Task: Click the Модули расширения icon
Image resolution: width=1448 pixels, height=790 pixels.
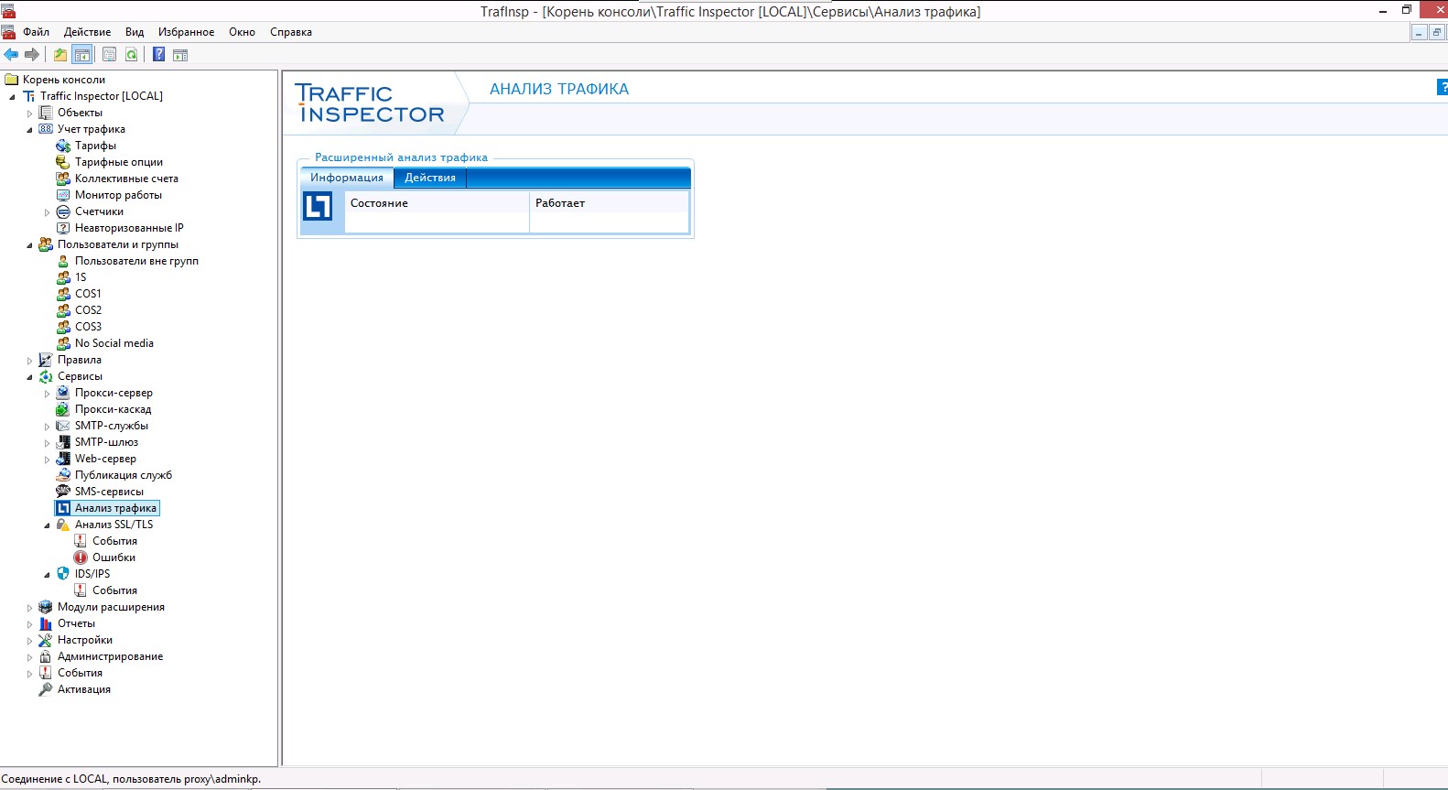Action: (46, 607)
